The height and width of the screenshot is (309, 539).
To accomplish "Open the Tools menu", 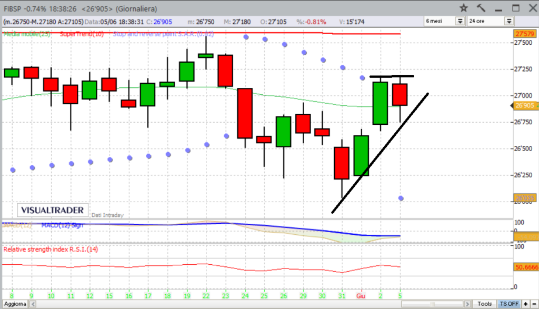I will [x=484, y=304].
